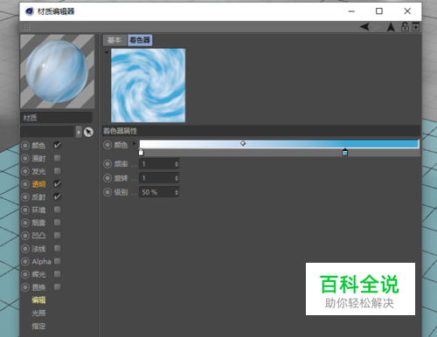Image resolution: width=437 pixels, height=337 pixels.
Task: Click the animation dot beside Alpha channel
Action: point(25,261)
